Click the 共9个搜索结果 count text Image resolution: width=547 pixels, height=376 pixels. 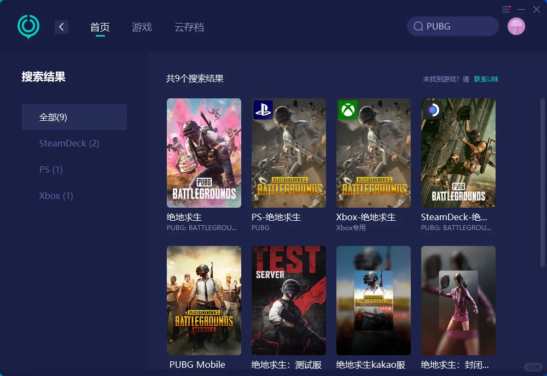coord(195,78)
